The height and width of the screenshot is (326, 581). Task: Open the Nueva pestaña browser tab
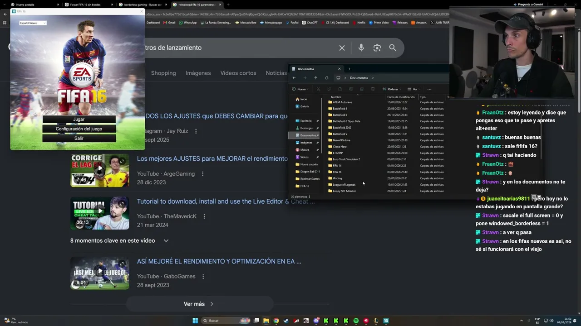[x=35, y=5]
